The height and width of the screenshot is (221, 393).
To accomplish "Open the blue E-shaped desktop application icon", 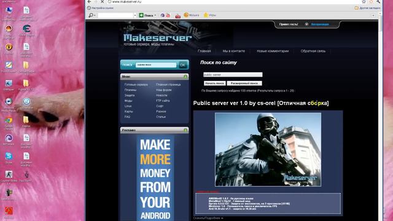I will (x=26, y=30).
